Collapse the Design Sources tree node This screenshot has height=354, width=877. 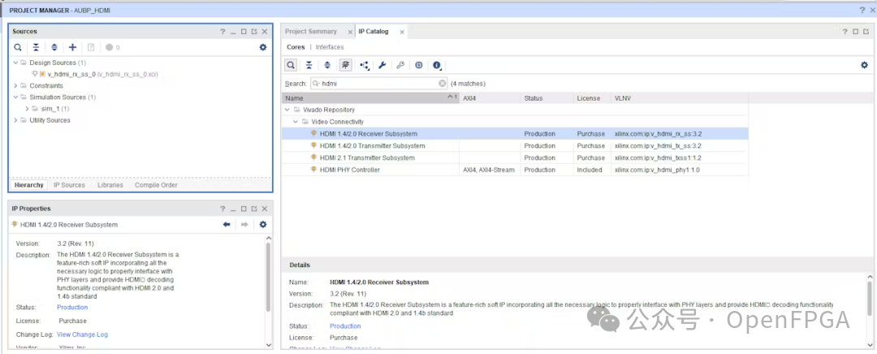pyautogui.click(x=15, y=63)
